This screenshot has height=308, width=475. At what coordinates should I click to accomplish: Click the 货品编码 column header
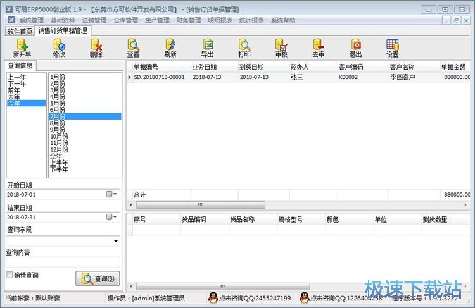(x=205, y=219)
